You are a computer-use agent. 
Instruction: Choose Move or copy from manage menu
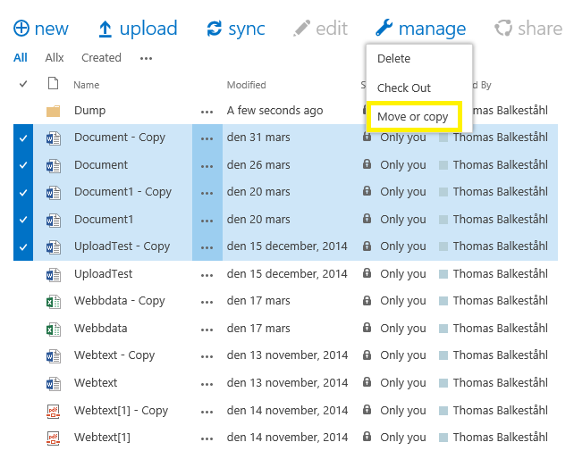click(413, 117)
